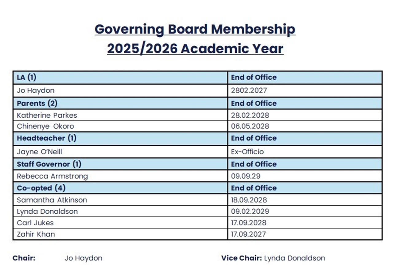Viewport: 393px width, 267px height.
Task: Select Jayne O'Neill's name
Action: click(39, 152)
